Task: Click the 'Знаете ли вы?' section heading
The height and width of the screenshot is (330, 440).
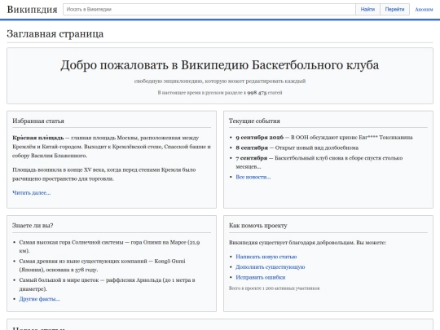Action: tap(33, 226)
